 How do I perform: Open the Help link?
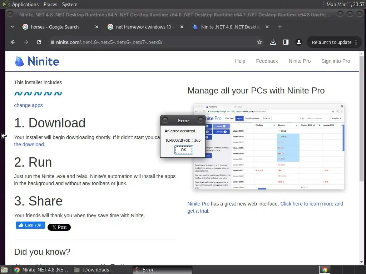tap(240, 61)
